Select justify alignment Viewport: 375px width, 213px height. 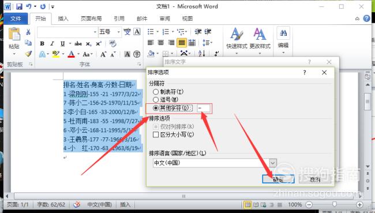[x=182, y=43]
